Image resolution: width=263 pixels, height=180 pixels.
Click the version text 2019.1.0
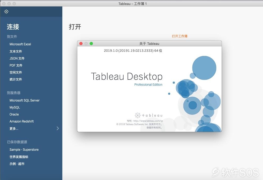pyautogui.click(x=133, y=51)
